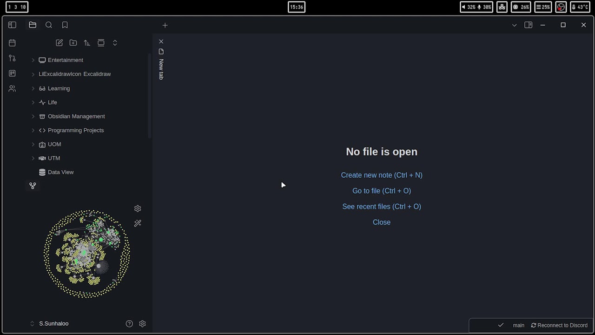This screenshot has width=595, height=335.
Task: Open the search panel icon
Action: 49,25
